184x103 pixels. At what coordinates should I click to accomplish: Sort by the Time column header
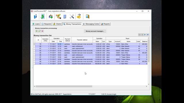tap(60, 41)
